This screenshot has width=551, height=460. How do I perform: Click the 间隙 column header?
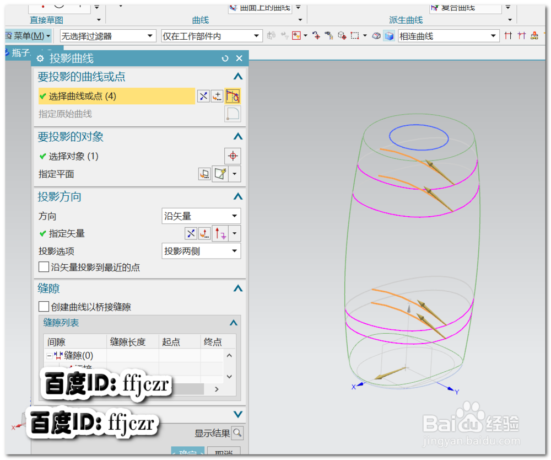[x=75, y=342]
